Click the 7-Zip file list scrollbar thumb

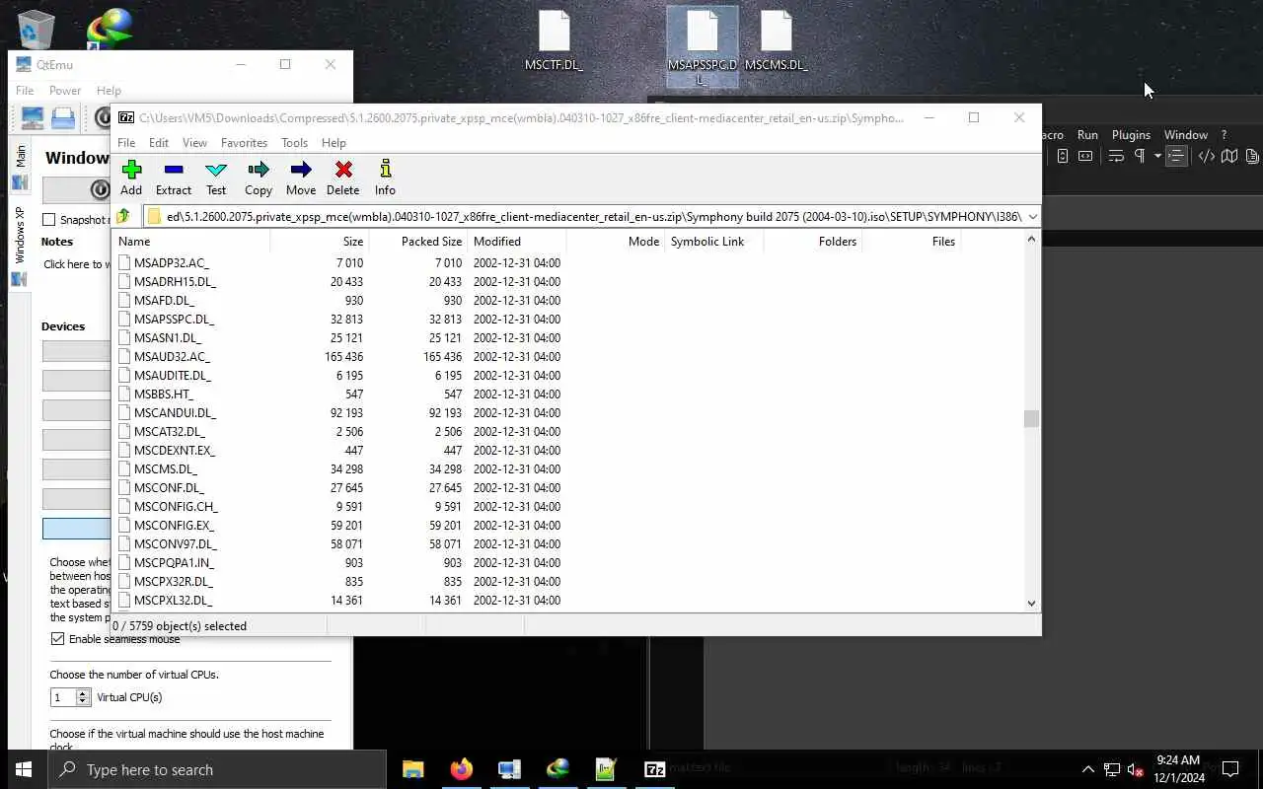point(1031,419)
